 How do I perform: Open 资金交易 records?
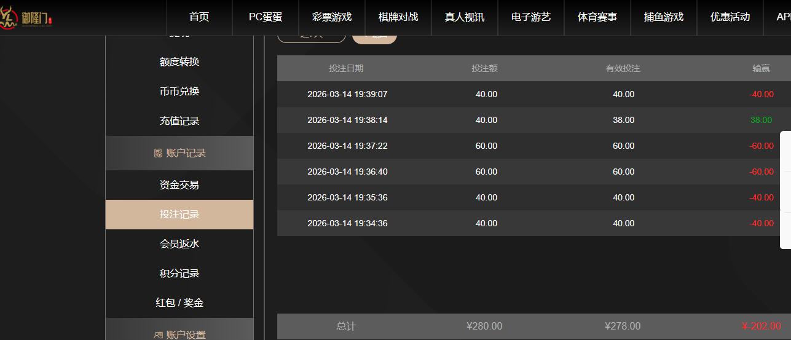pyautogui.click(x=179, y=185)
